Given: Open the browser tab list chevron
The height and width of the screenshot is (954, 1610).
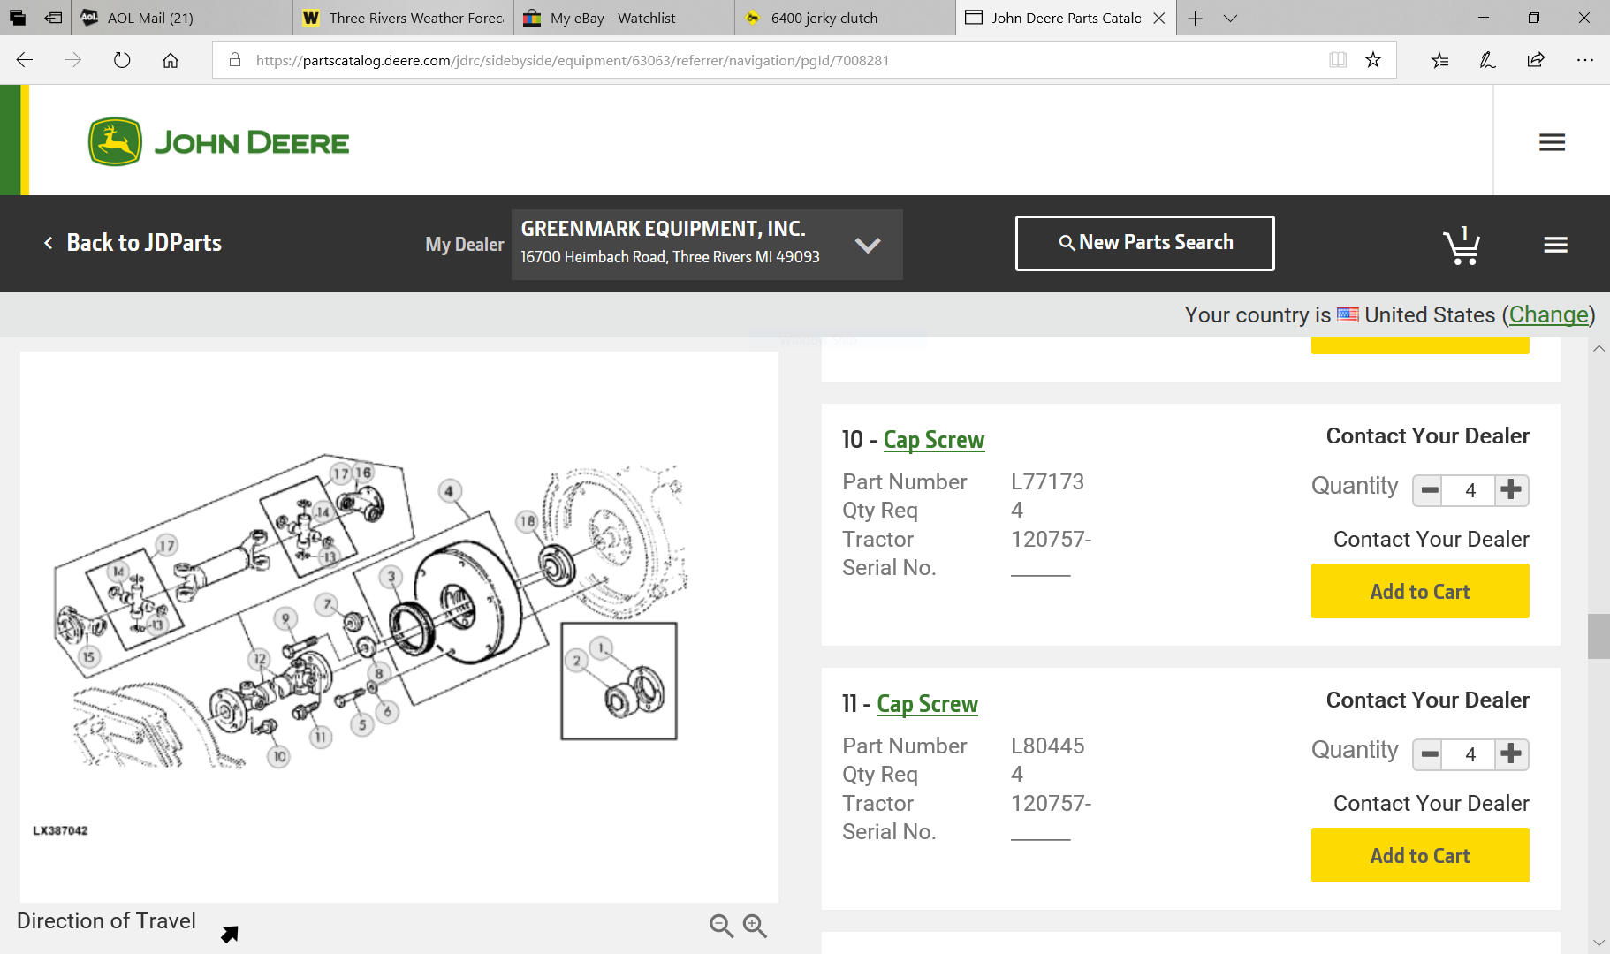Looking at the screenshot, I should click(1230, 18).
